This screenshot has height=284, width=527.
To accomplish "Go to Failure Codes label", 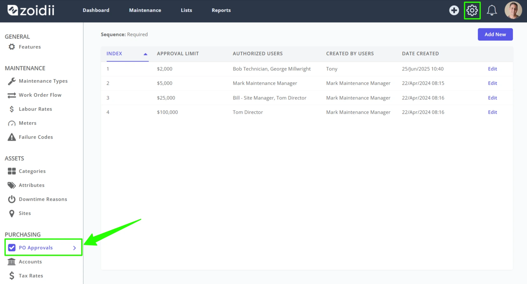I will (36, 137).
